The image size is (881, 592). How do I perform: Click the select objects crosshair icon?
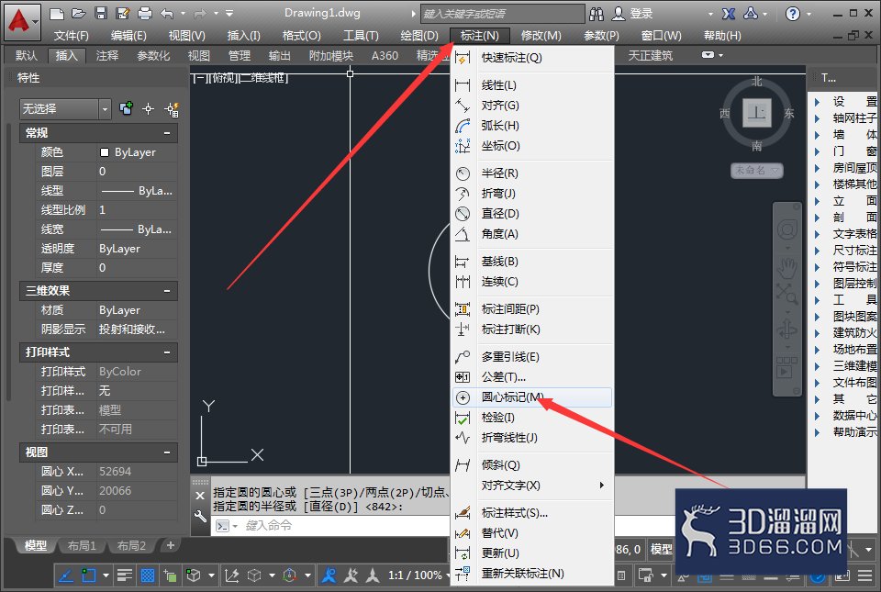pos(149,108)
